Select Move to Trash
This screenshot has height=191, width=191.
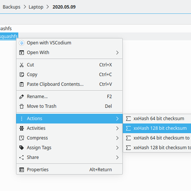69,106
